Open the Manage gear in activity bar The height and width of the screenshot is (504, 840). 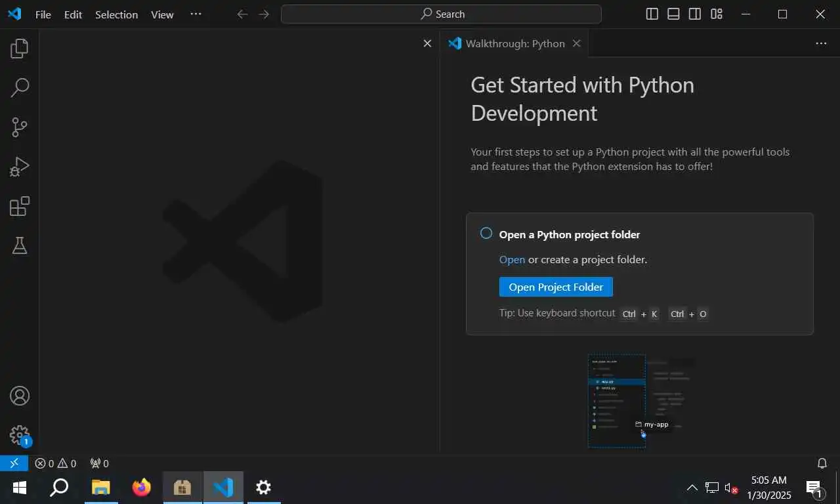point(20,435)
